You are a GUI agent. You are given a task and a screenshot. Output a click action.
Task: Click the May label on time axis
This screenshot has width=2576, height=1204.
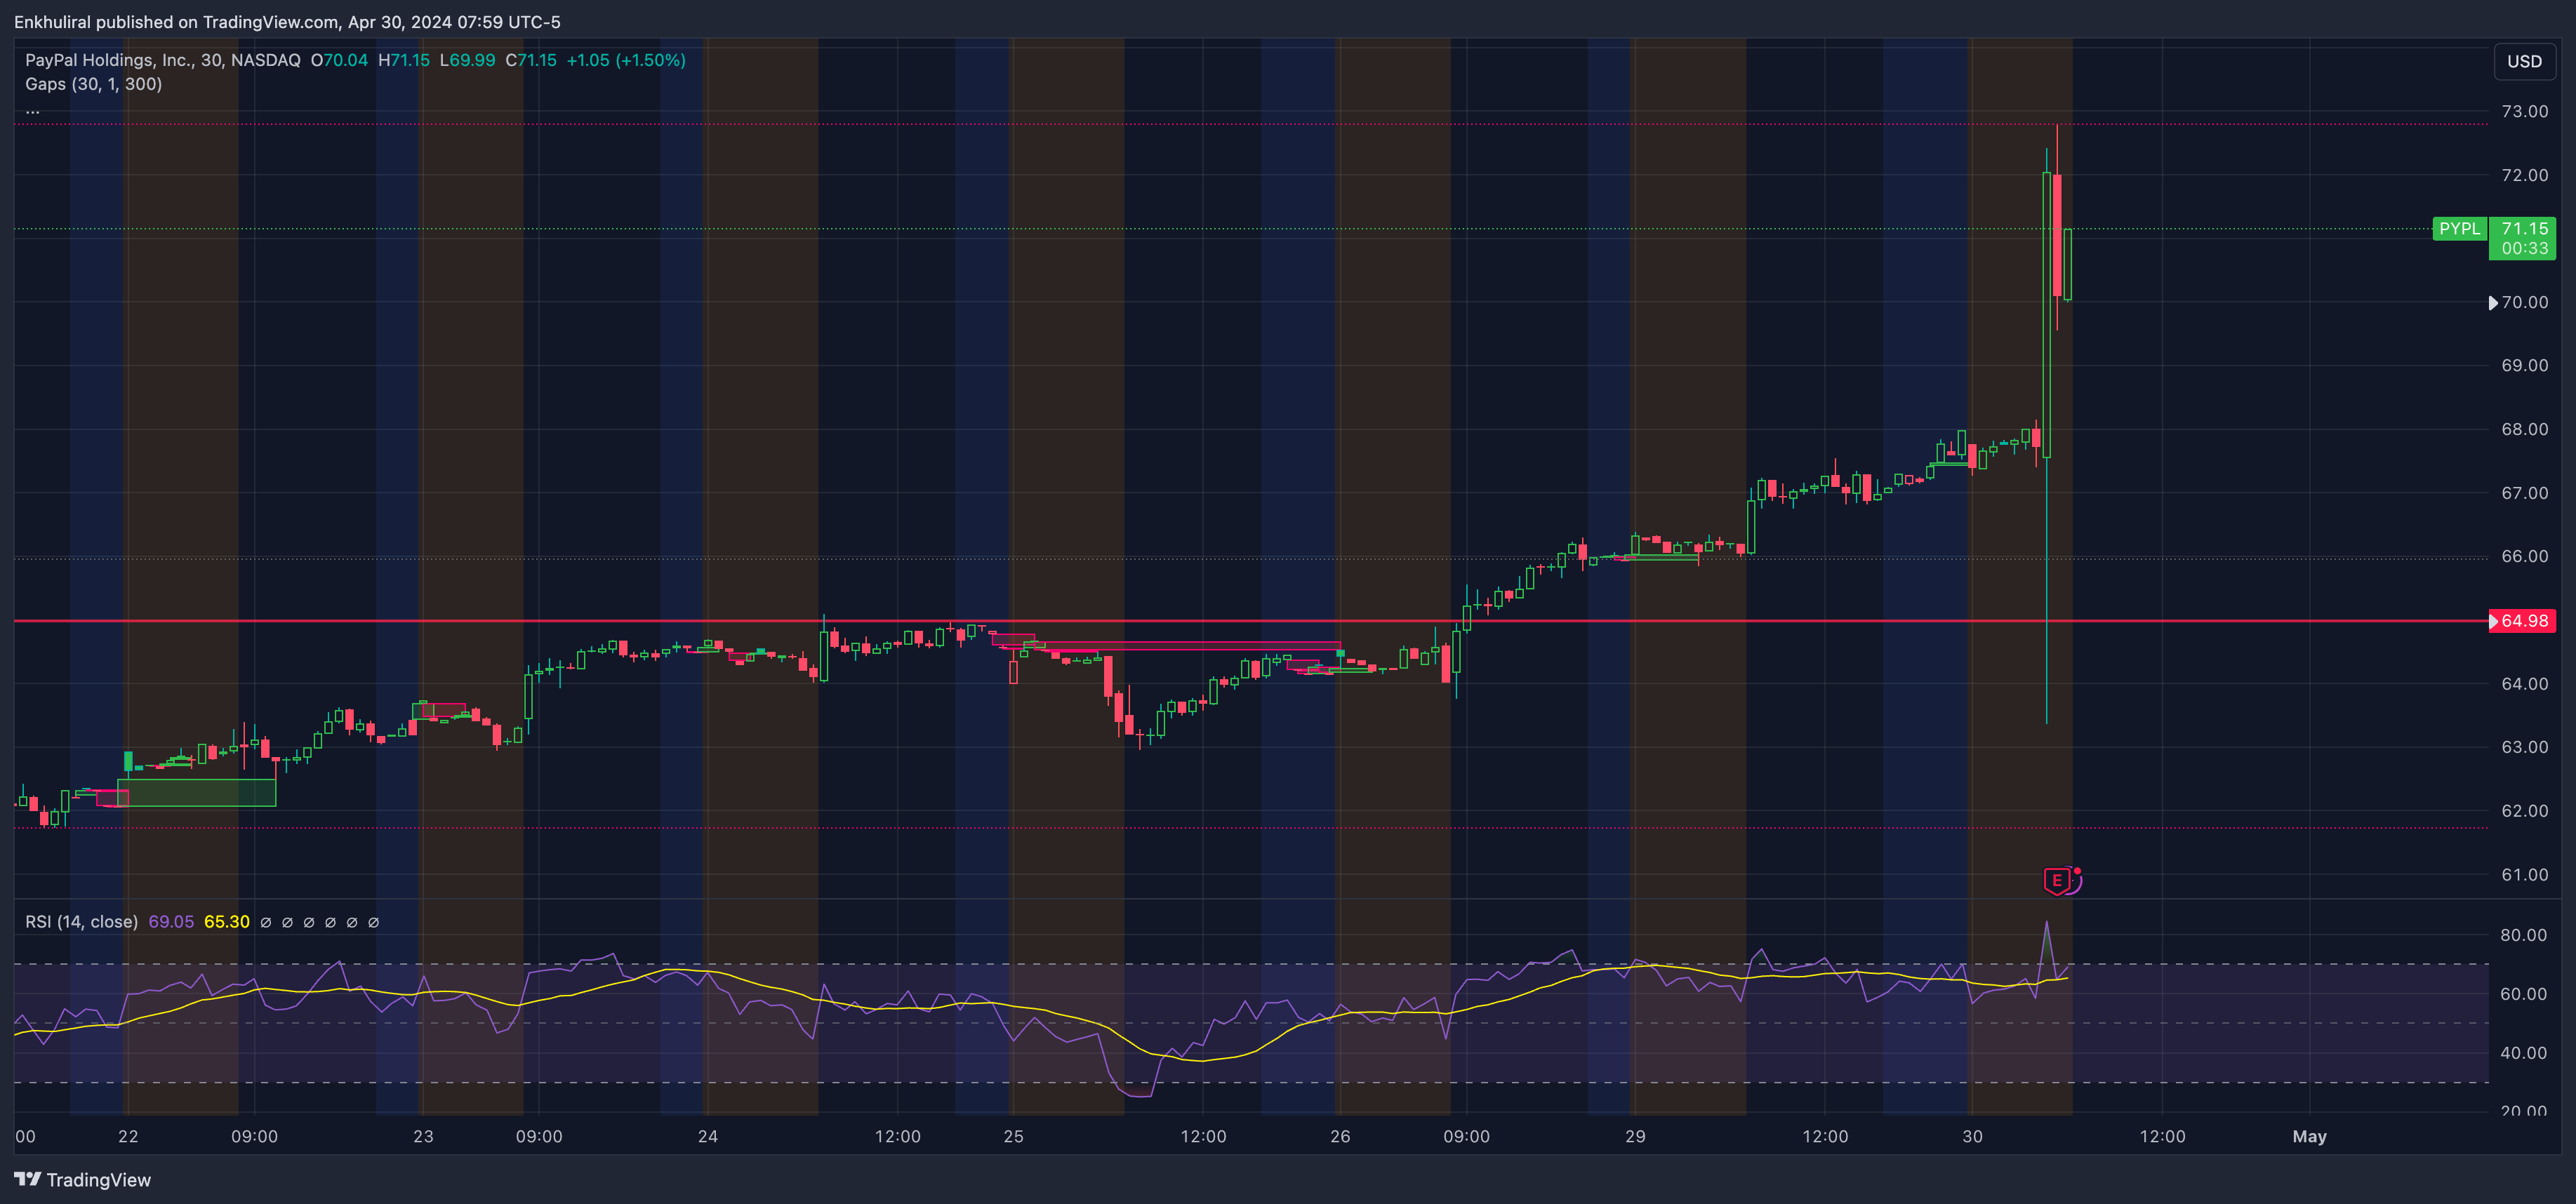(x=2309, y=1136)
